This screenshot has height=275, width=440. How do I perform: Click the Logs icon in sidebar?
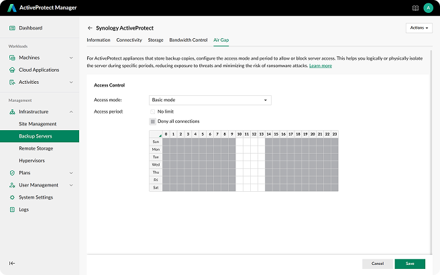pyautogui.click(x=12, y=209)
